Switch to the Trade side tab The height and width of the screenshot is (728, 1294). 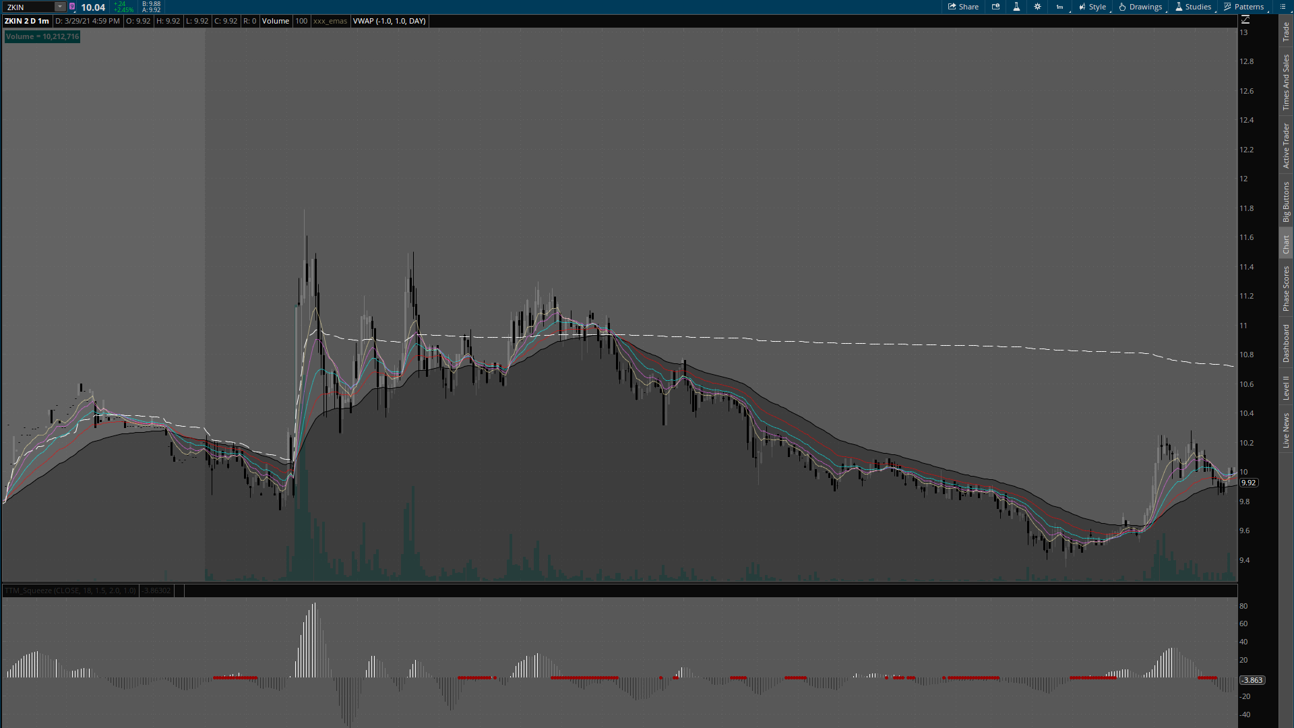[1286, 32]
